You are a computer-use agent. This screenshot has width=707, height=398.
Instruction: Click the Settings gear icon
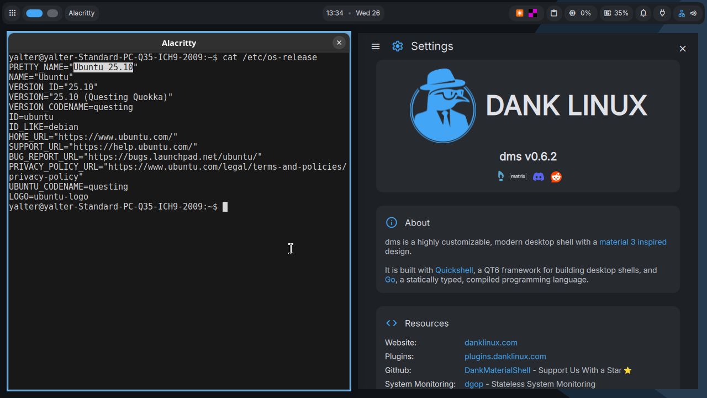pos(397,46)
